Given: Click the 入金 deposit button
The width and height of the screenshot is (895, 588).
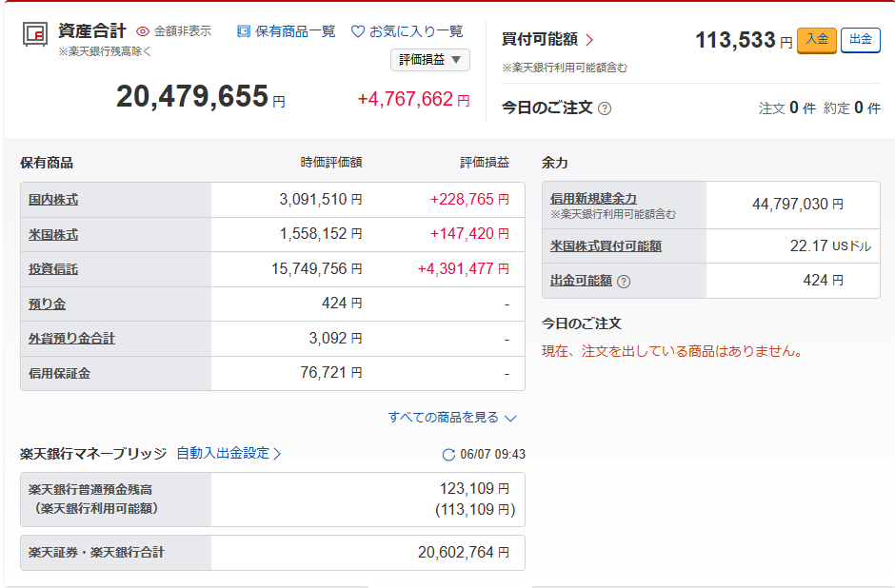Looking at the screenshot, I should 816,40.
